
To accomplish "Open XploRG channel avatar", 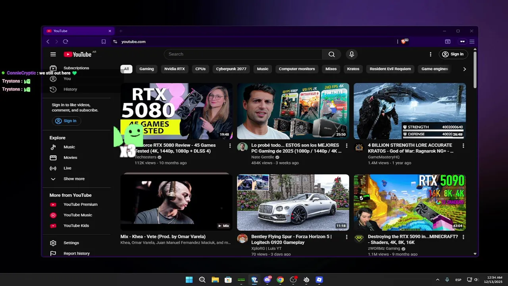I will (x=242, y=239).
